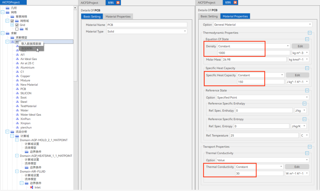The height and width of the screenshot is (191, 320).
Task: Click the Steel material icon
Action: tap(17, 102)
